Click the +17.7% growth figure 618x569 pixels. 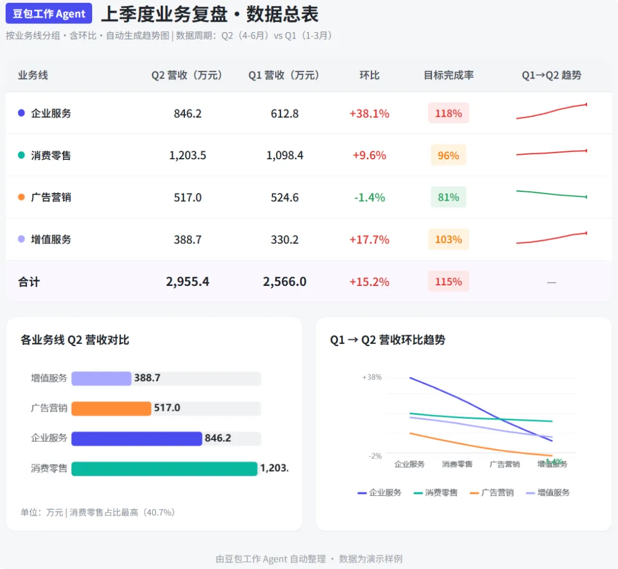[369, 240]
